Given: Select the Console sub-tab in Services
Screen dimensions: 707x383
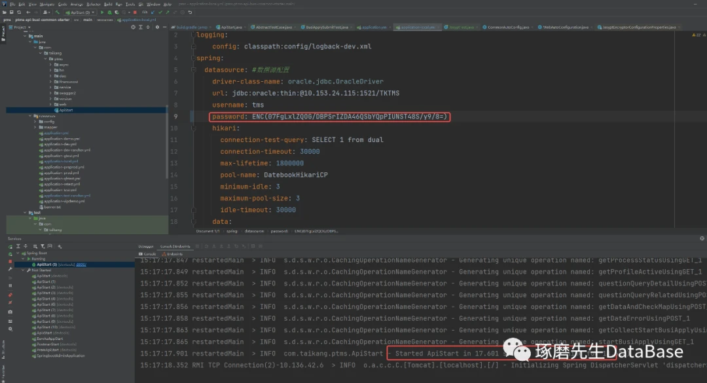Looking at the screenshot, I should (x=147, y=254).
